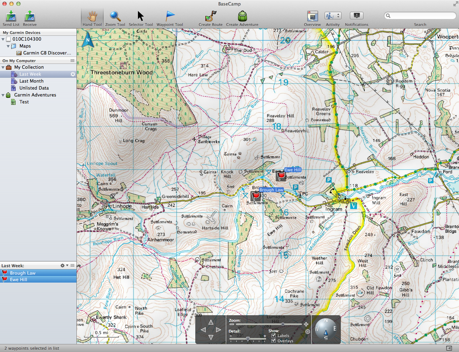Viewport: 459px width, 352px height.
Task: Disable the Labels checkbox
Action: pos(274,336)
